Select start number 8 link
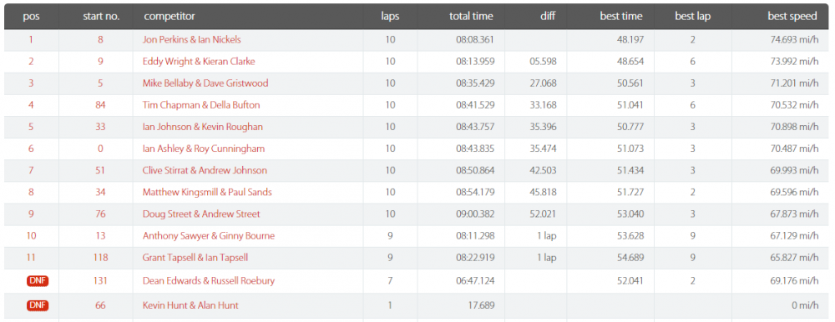The height and width of the screenshot is (322, 835). pos(101,40)
